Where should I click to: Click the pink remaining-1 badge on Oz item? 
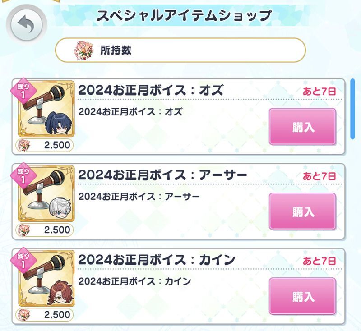pyautogui.click(x=23, y=92)
